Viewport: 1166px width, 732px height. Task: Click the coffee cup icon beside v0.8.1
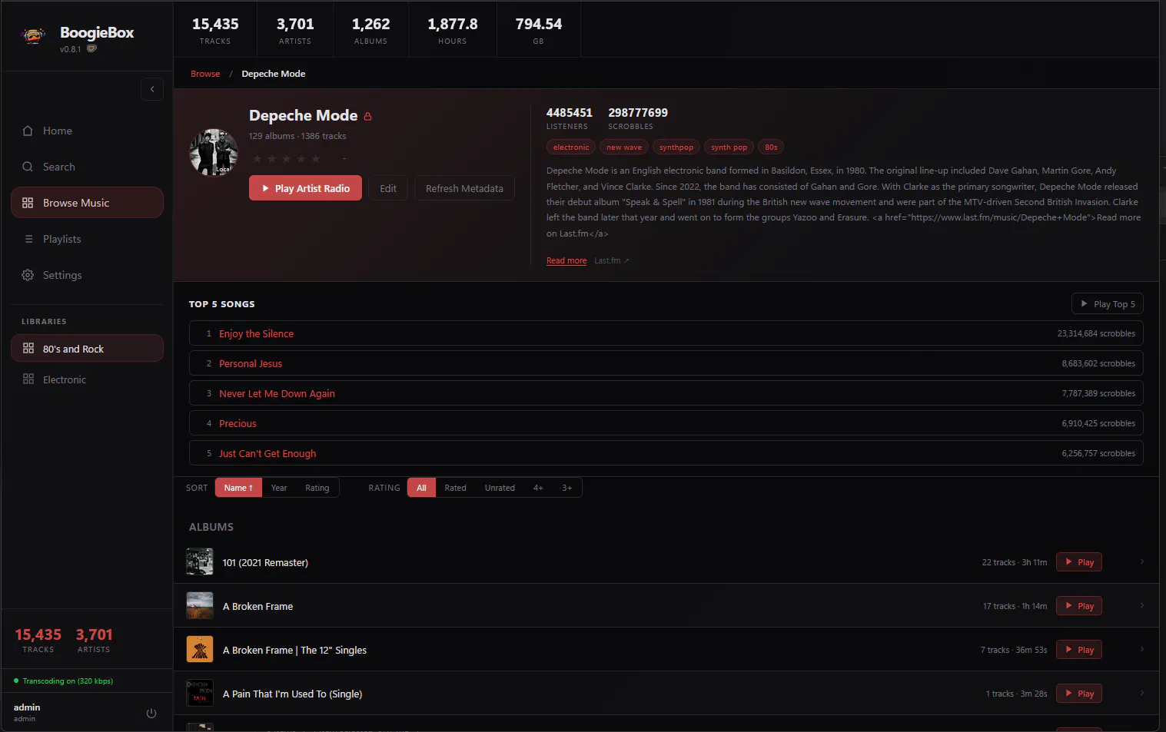(91, 48)
